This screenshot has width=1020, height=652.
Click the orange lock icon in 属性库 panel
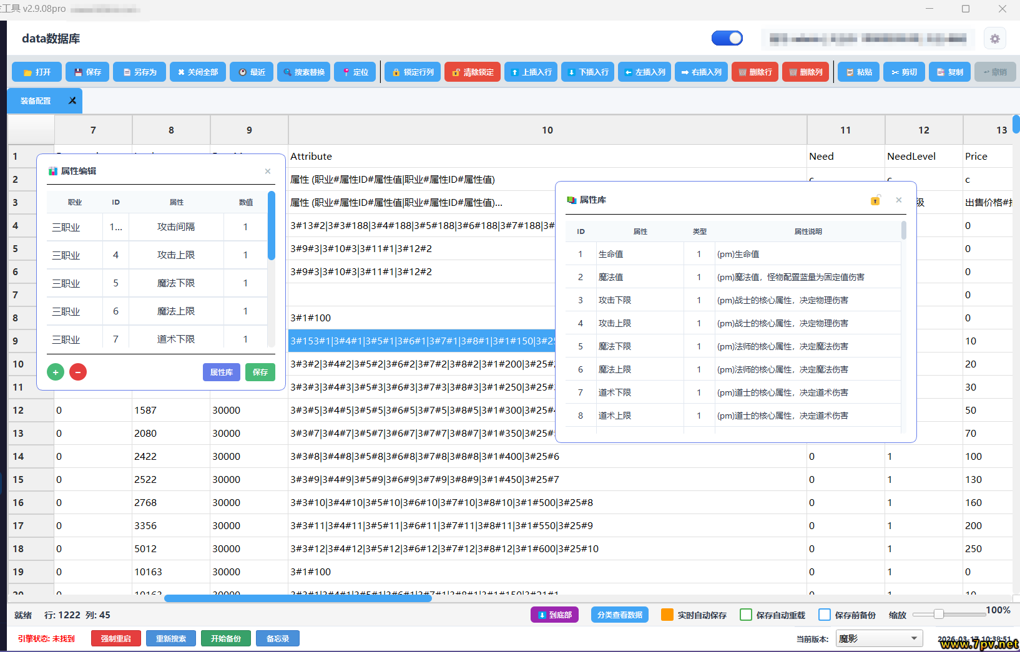click(875, 200)
